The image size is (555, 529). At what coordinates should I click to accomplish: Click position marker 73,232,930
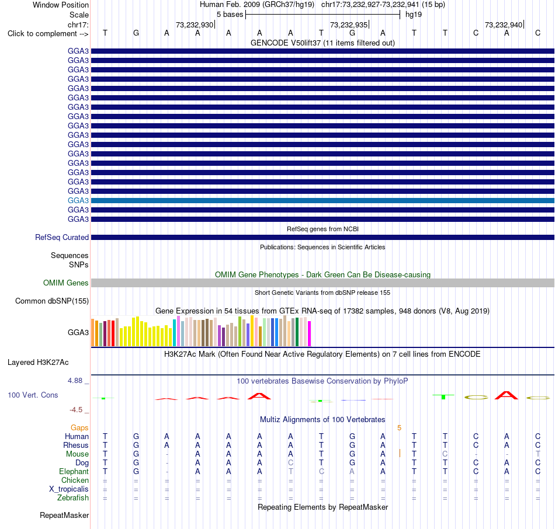(195, 25)
